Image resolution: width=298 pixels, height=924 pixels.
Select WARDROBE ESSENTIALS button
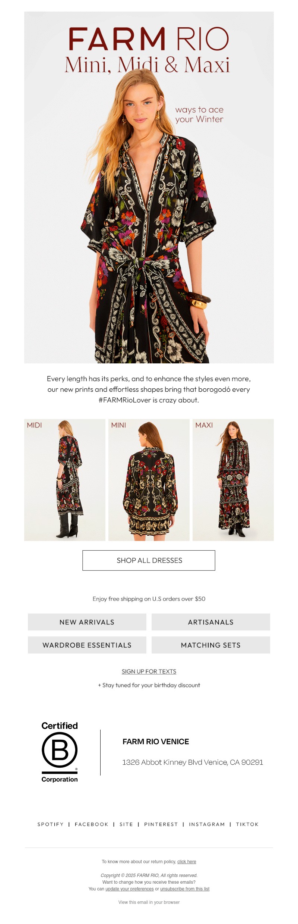click(x=87, y=645)
